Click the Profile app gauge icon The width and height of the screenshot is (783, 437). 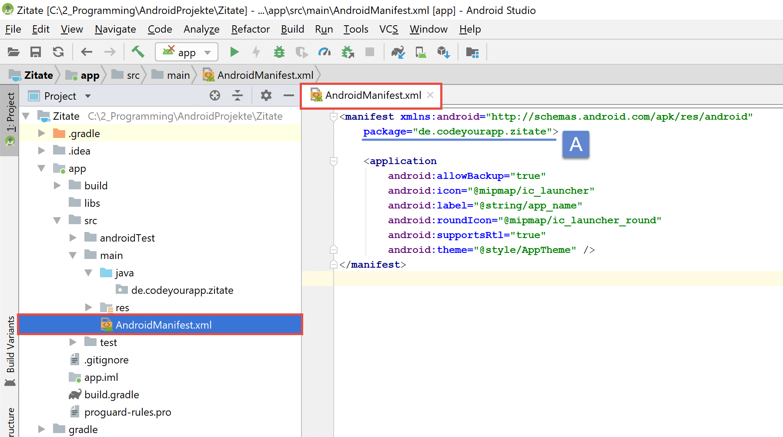coord(325,52)
